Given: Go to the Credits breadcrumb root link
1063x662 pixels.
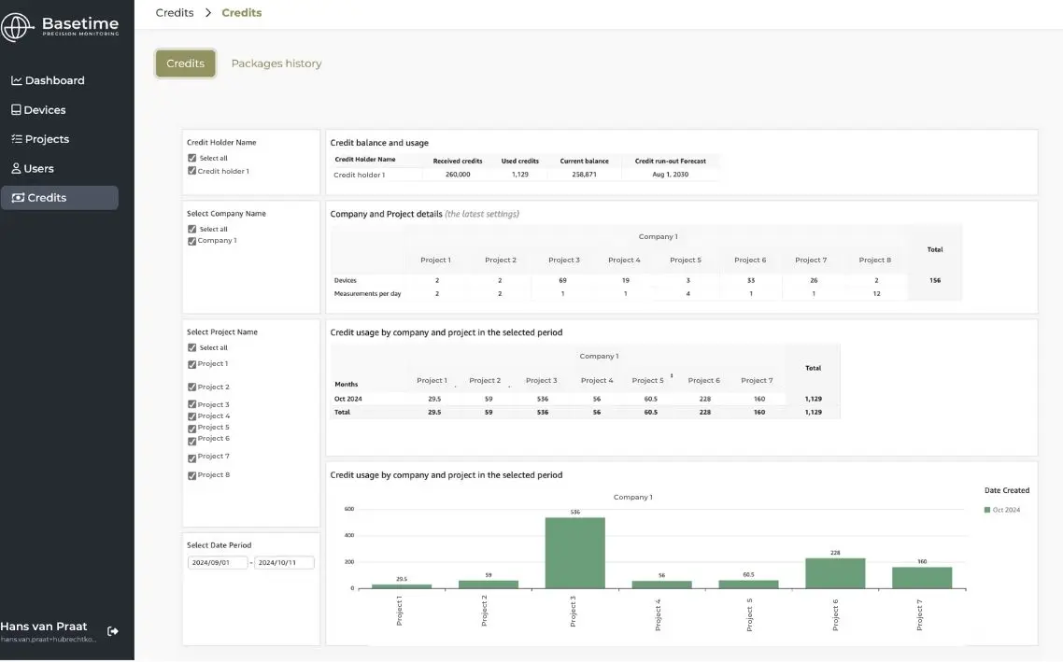Looking at the screenshot, I should pos(175,13).
